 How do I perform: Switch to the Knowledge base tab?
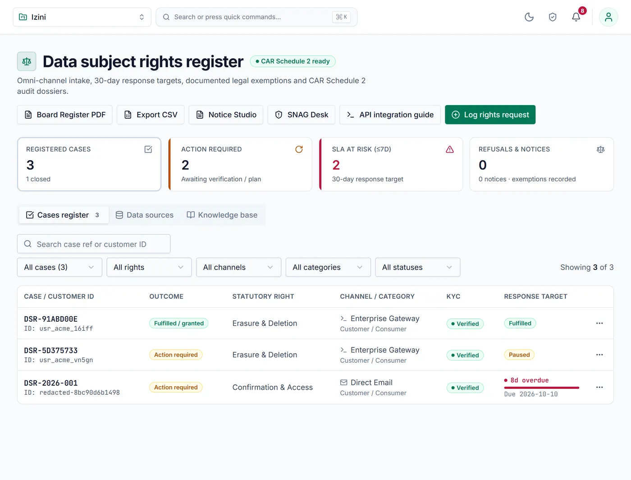(222, 215)
